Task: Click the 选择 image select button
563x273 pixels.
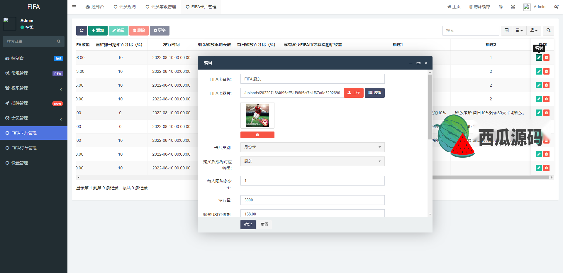Action: (375, 93)
